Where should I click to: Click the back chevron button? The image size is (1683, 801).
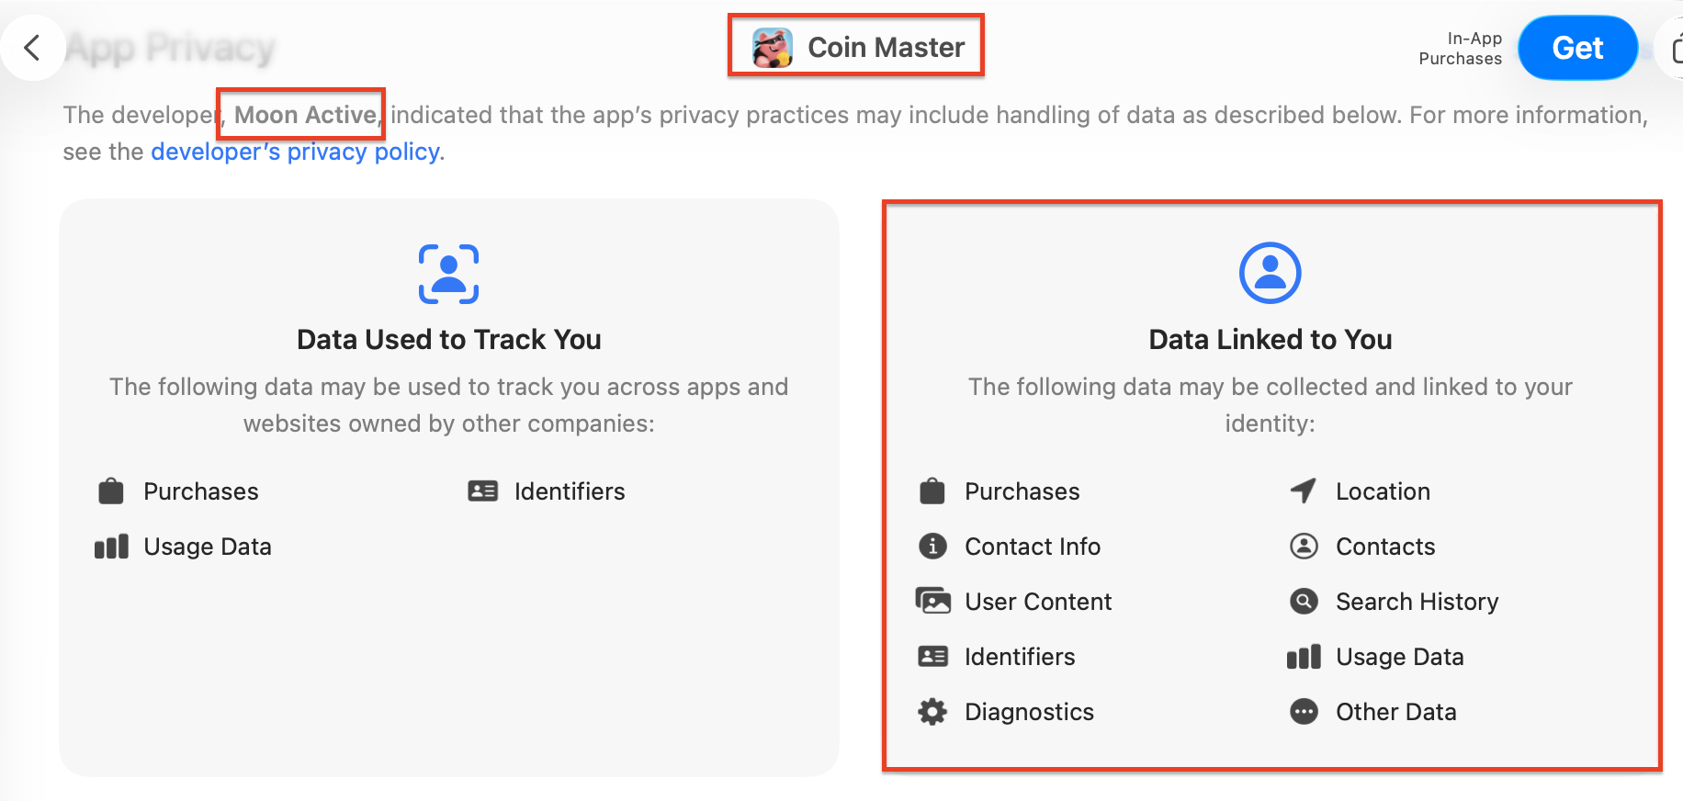pos(32,48)
